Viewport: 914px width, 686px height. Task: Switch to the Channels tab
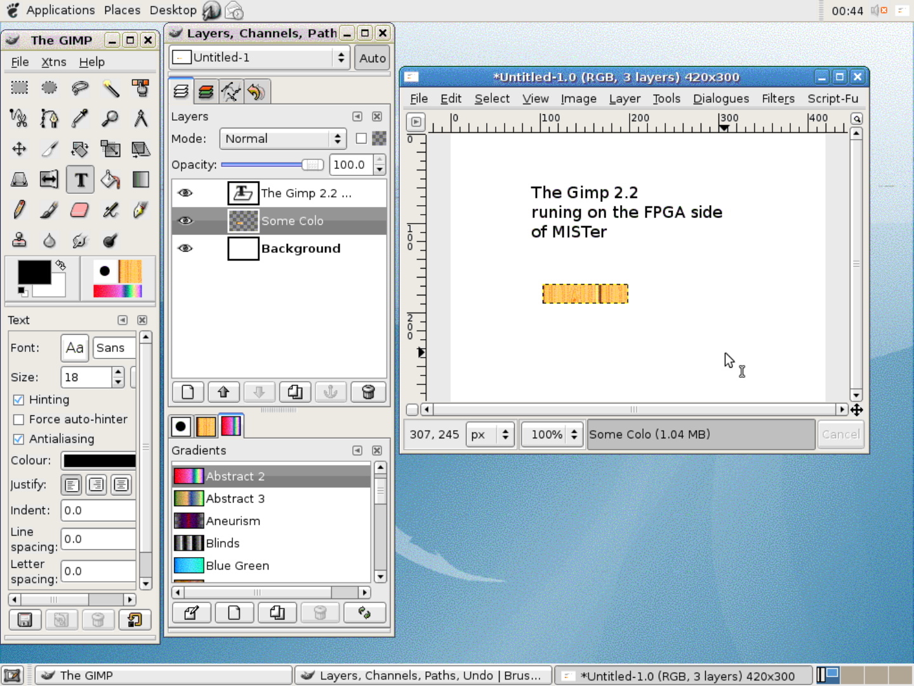click(206, 92)
